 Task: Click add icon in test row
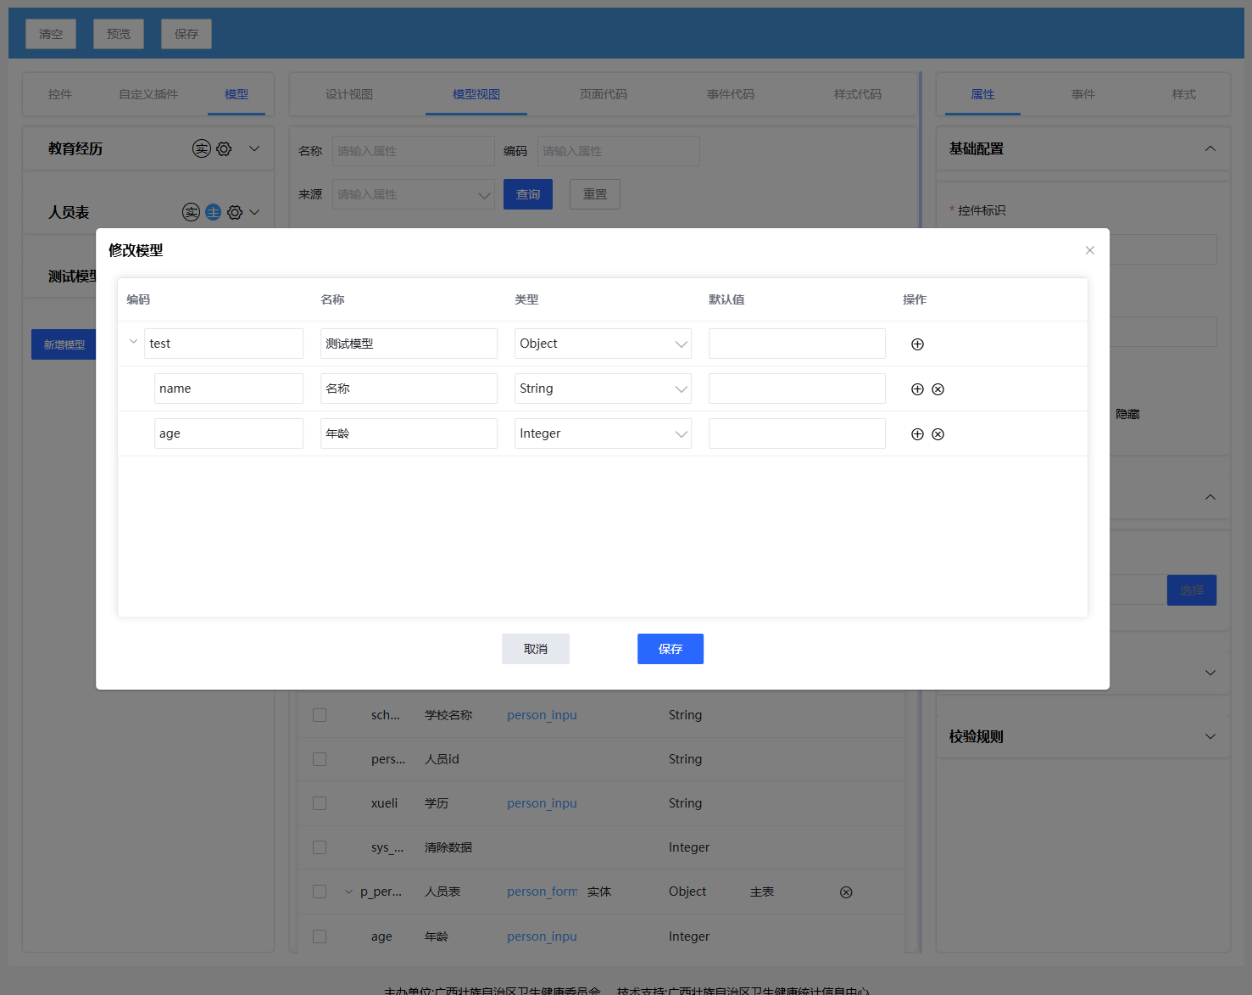tap(917, 344)
